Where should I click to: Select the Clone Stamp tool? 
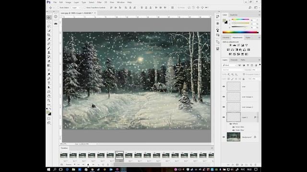point(49,52)
